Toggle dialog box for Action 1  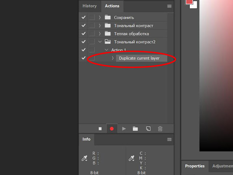point(92,50)
